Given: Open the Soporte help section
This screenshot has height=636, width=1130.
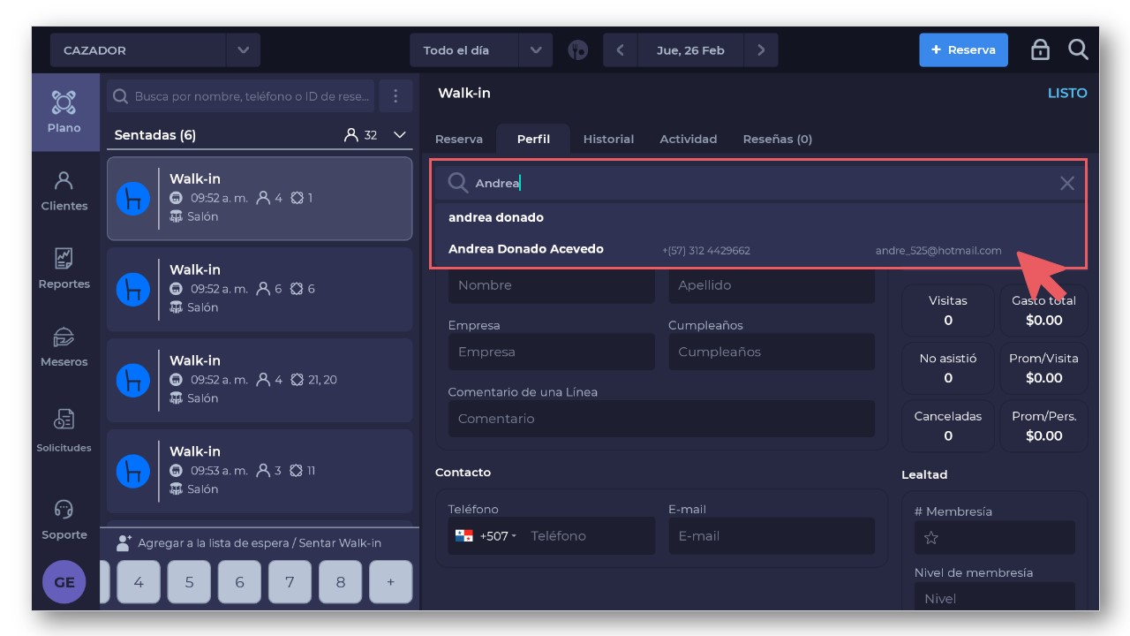Looking at the screenshot, I should pyautogui.click(x=64, y=519).
